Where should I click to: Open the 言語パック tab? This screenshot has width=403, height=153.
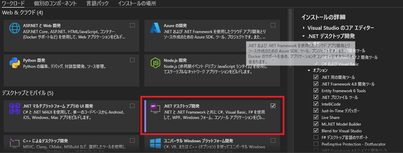97,4
